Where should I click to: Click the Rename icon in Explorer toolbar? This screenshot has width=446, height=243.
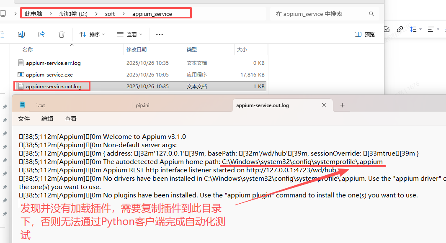point(21,34)
